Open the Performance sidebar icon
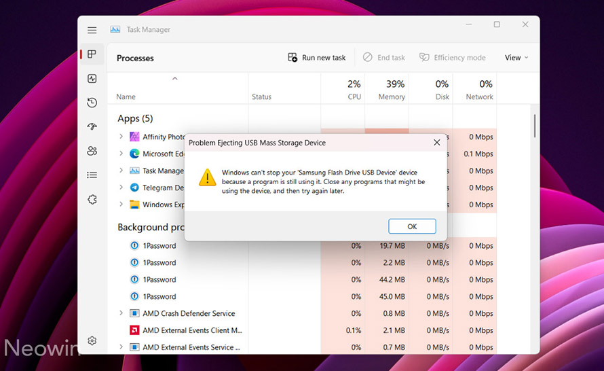Viewport: 604px width, 371px height. coord(92,79)
